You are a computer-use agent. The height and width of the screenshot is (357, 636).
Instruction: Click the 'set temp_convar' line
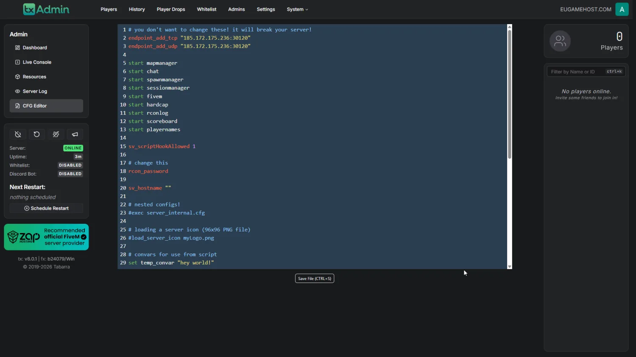171,263
